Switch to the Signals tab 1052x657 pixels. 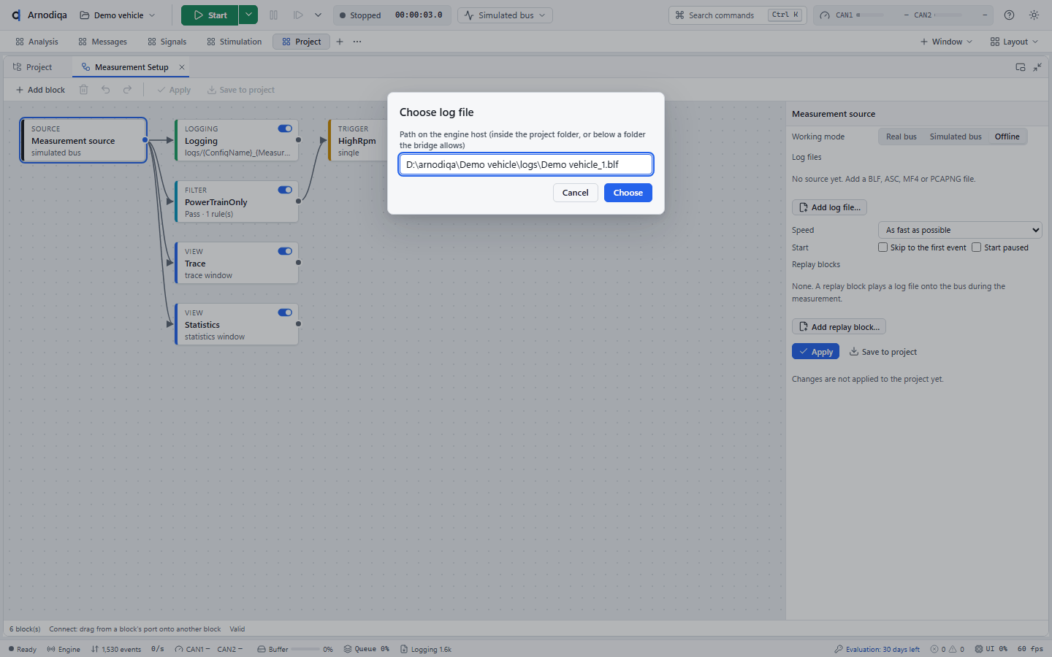pos(167,42)
